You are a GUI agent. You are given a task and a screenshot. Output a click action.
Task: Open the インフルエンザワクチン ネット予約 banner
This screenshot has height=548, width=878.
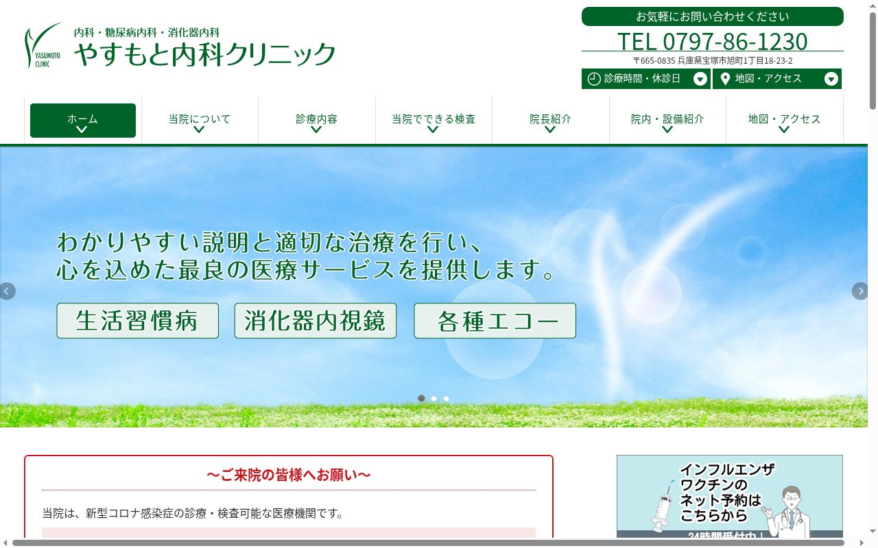click(730, 497)
